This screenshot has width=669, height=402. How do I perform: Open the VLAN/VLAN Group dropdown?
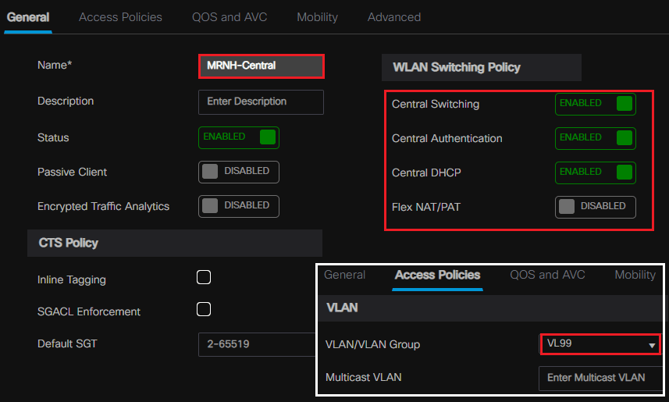[x=600, y=344]
